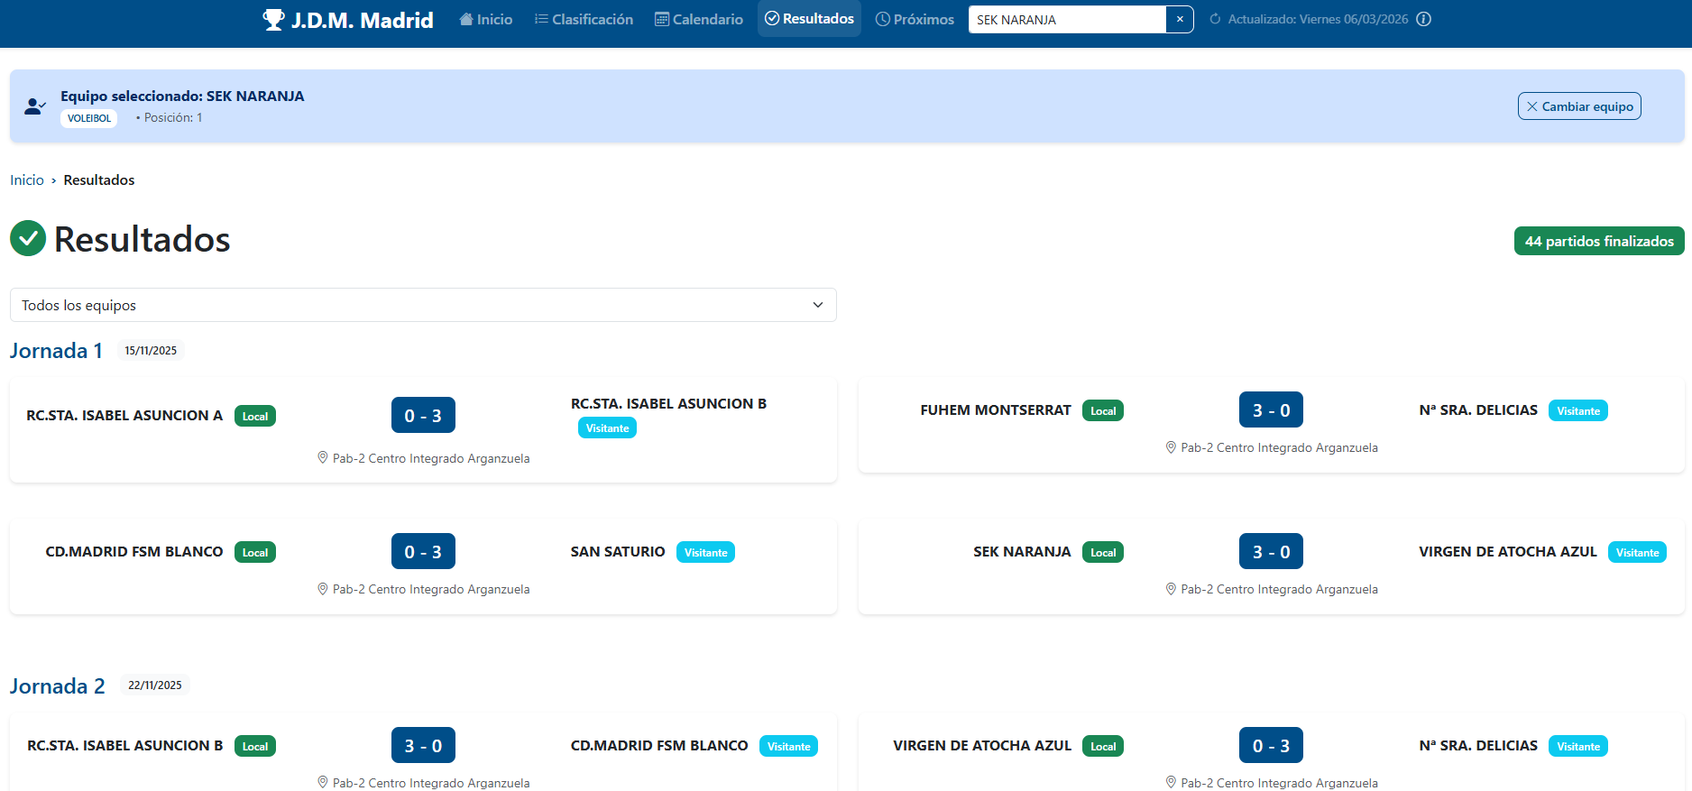Image resolution: width=1692 pixels, height=791 pixels.
Task: Click location pin under FUHEM MONTSERRAT match
Action: [x=1171, y=447]
